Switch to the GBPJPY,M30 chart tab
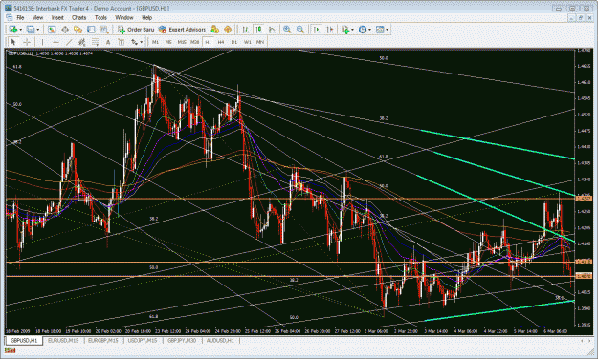598x359 pixels. pos(182,340)
